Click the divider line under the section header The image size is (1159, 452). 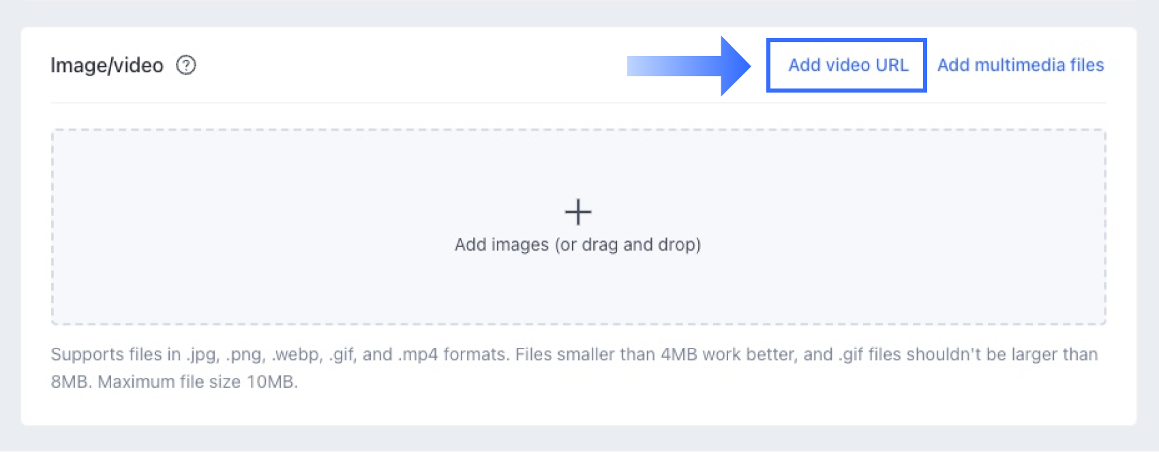click(x=578, y=103)
